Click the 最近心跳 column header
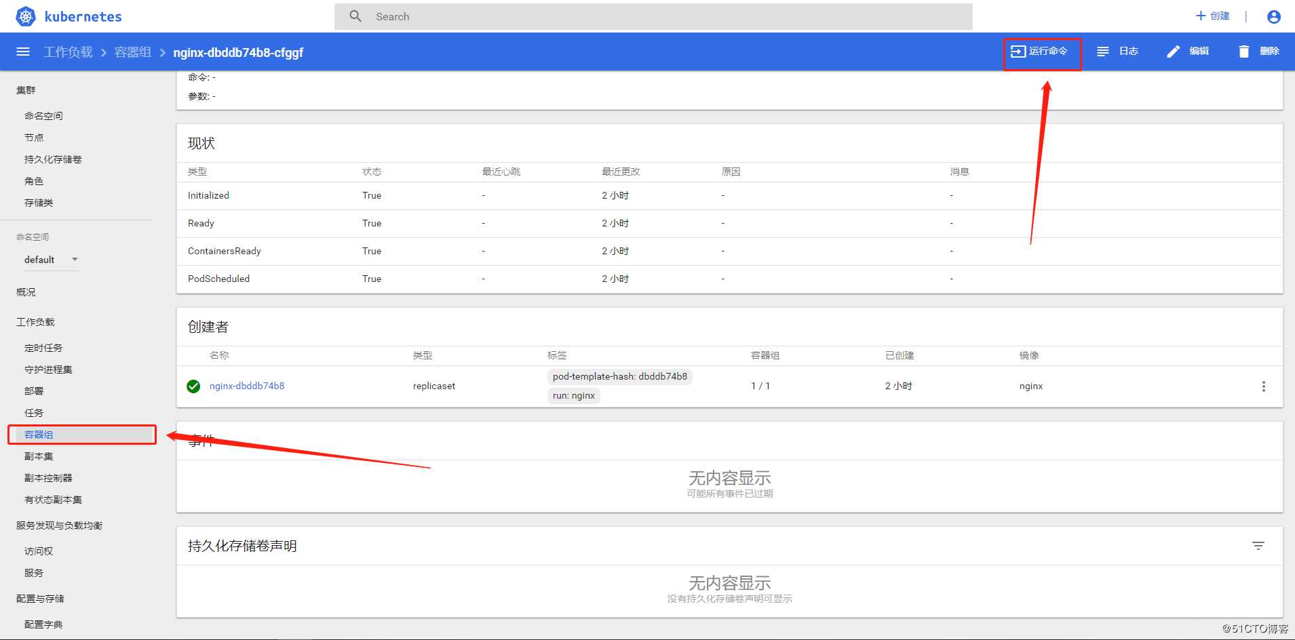1295x640 pixels. coord(501,172)
